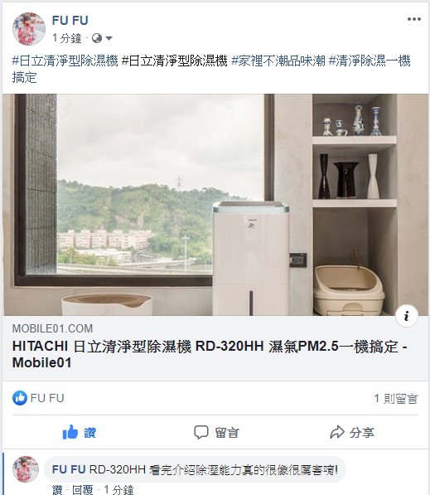
Task: Open hashtag #清淨除濕一機搞定
Action: pyautogui.click(x=211, y=69)
